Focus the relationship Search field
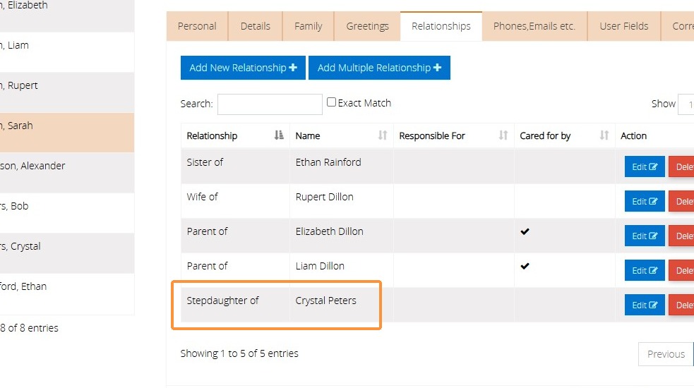The image size is (694, 388). (270, 104)
